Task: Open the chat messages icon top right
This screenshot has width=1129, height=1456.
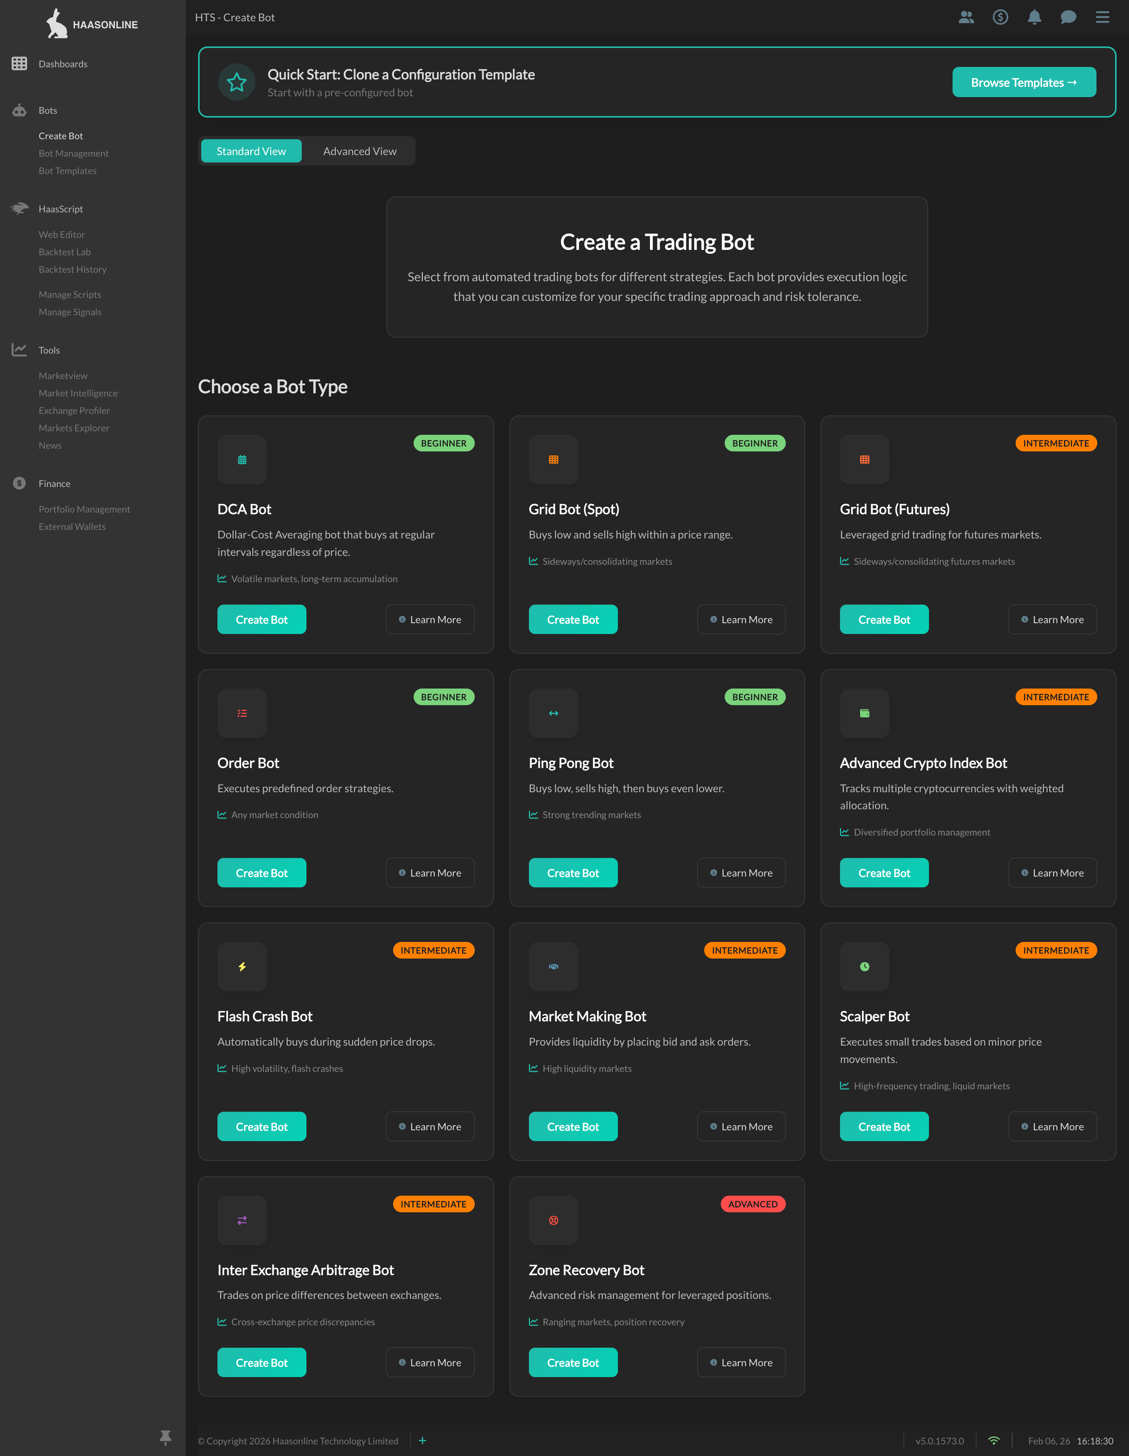Action: click(x=1068, y=17)
